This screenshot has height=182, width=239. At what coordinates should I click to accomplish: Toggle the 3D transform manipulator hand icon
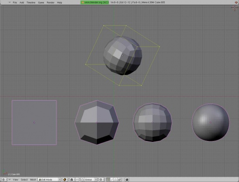[83, 179]
